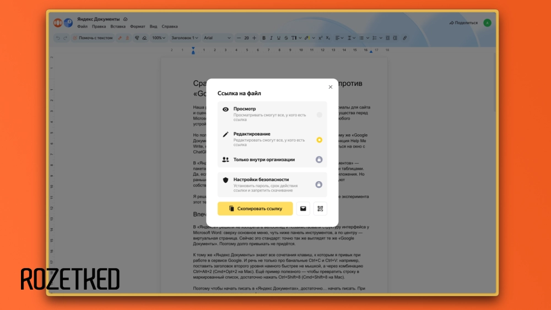Expand the bulleted list dropdown arrow

pyautogui.click(x=368, y=38)
